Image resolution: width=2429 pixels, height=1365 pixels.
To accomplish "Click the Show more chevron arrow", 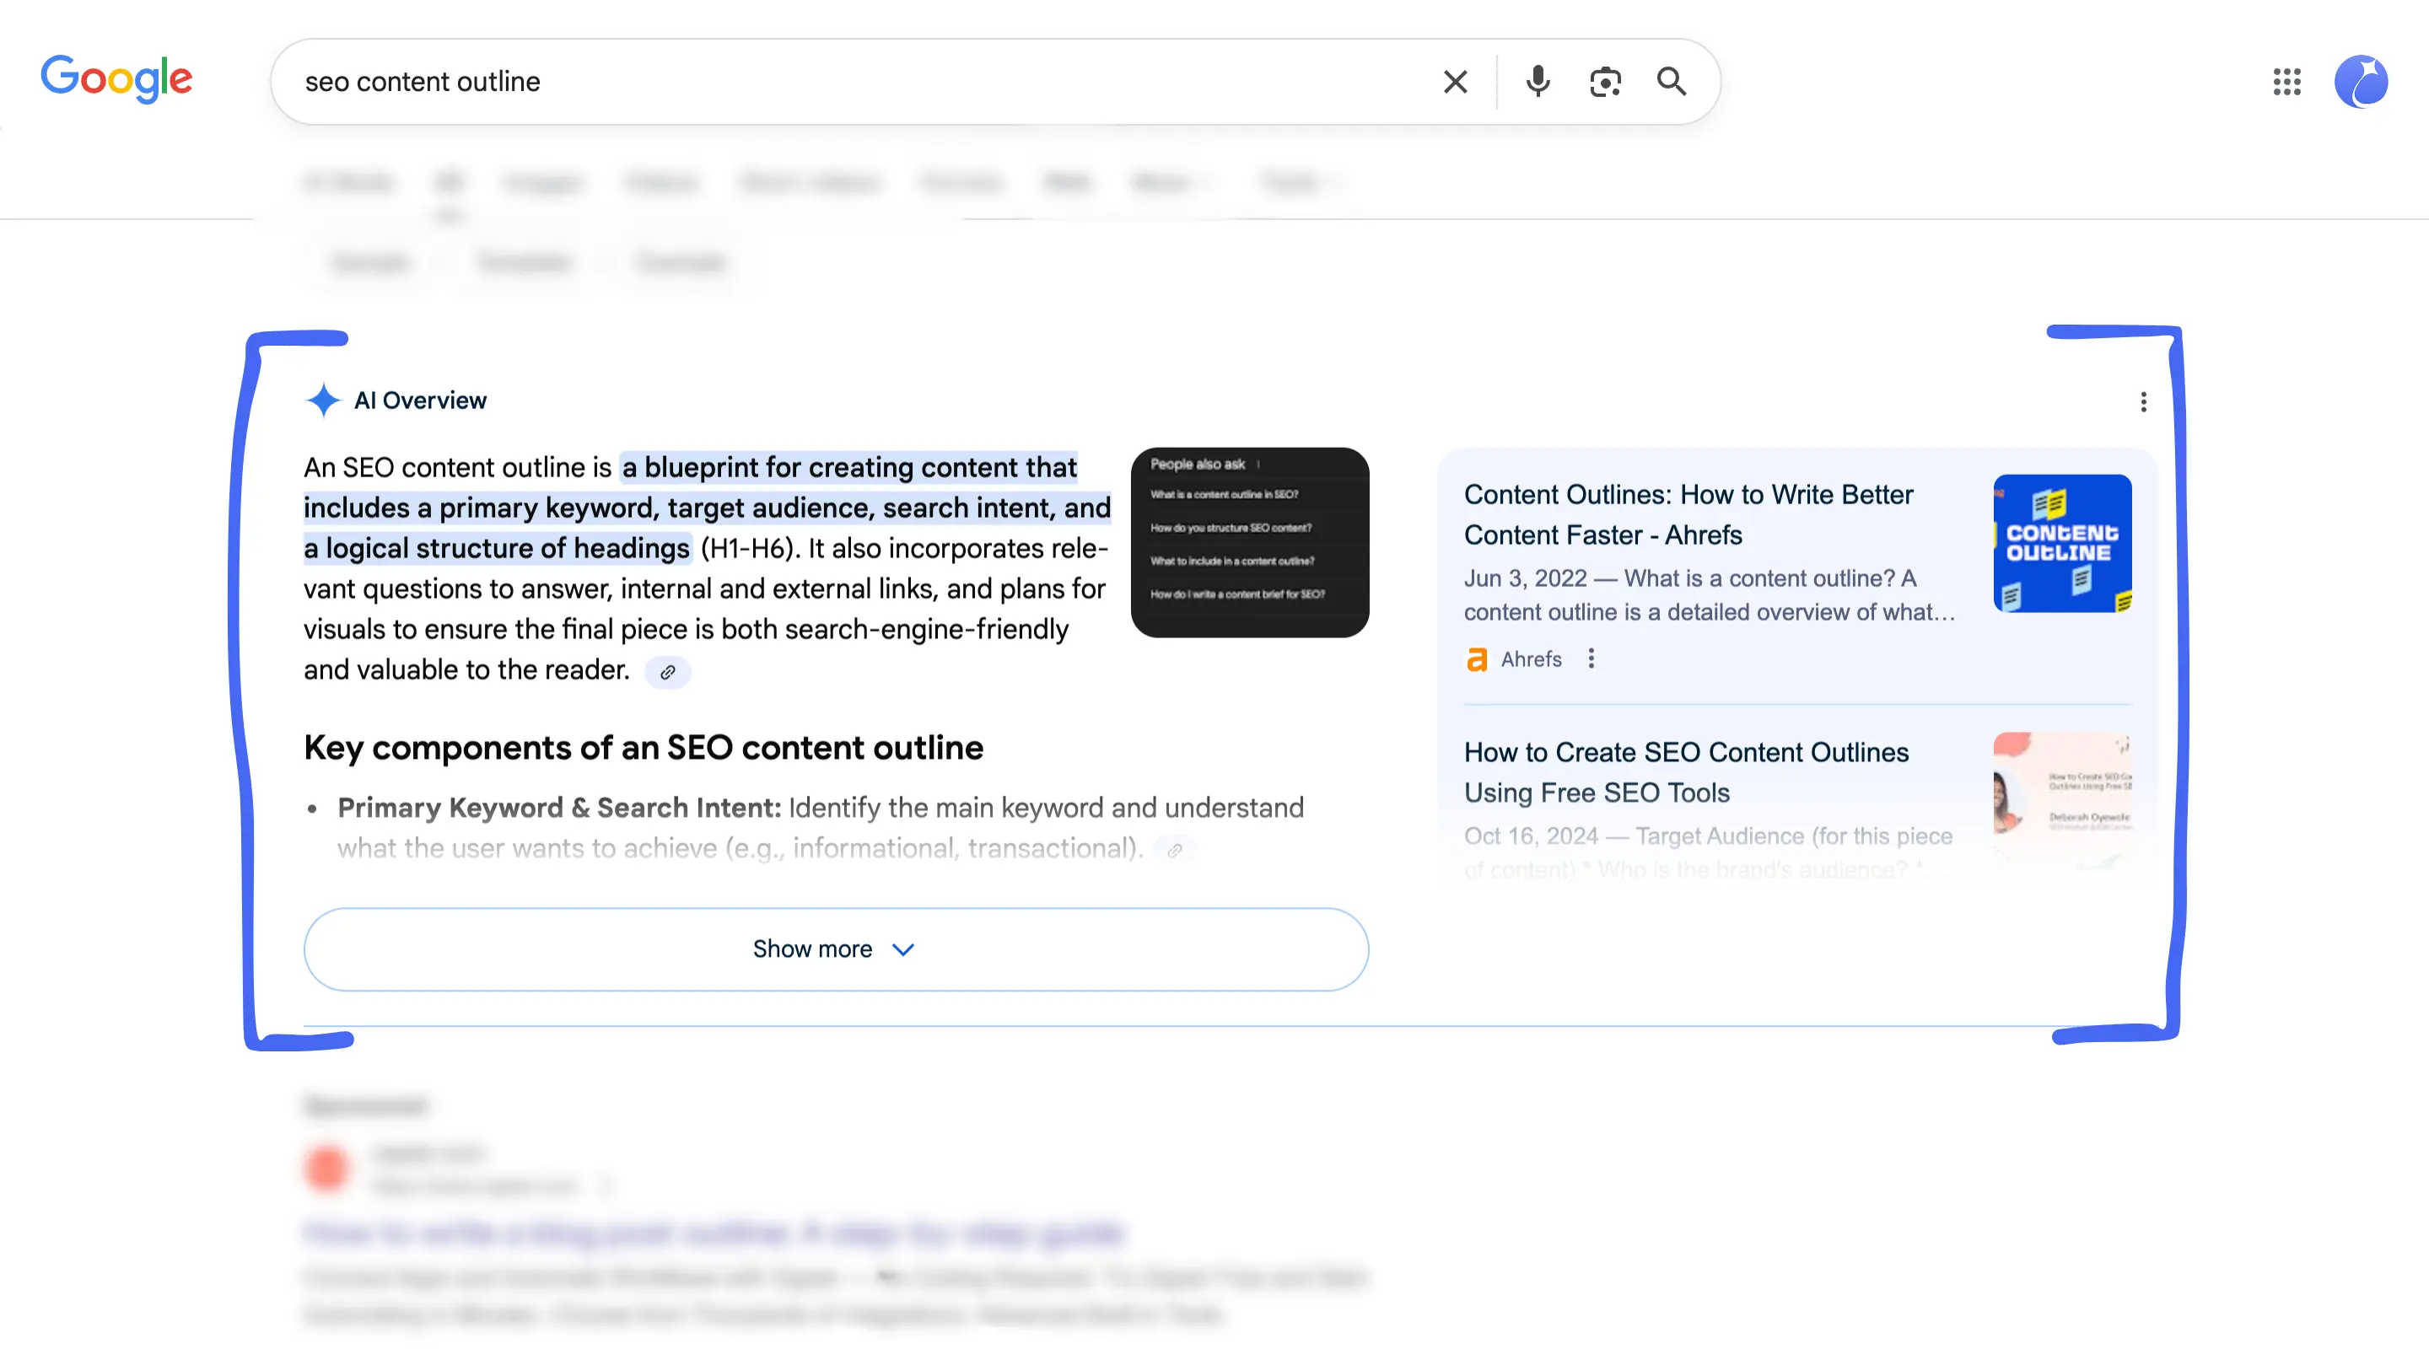I will tap(903, 950).
